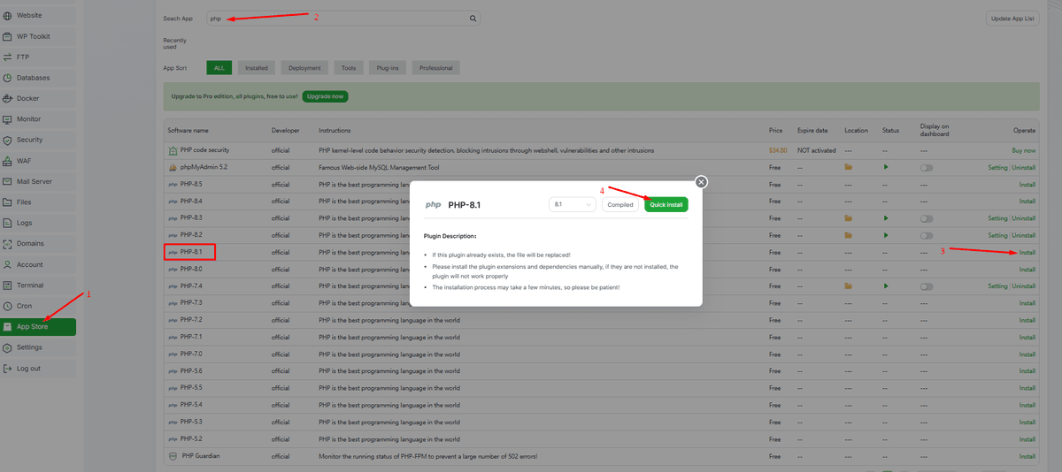Click the search magnifier icon

click(473, 18)
